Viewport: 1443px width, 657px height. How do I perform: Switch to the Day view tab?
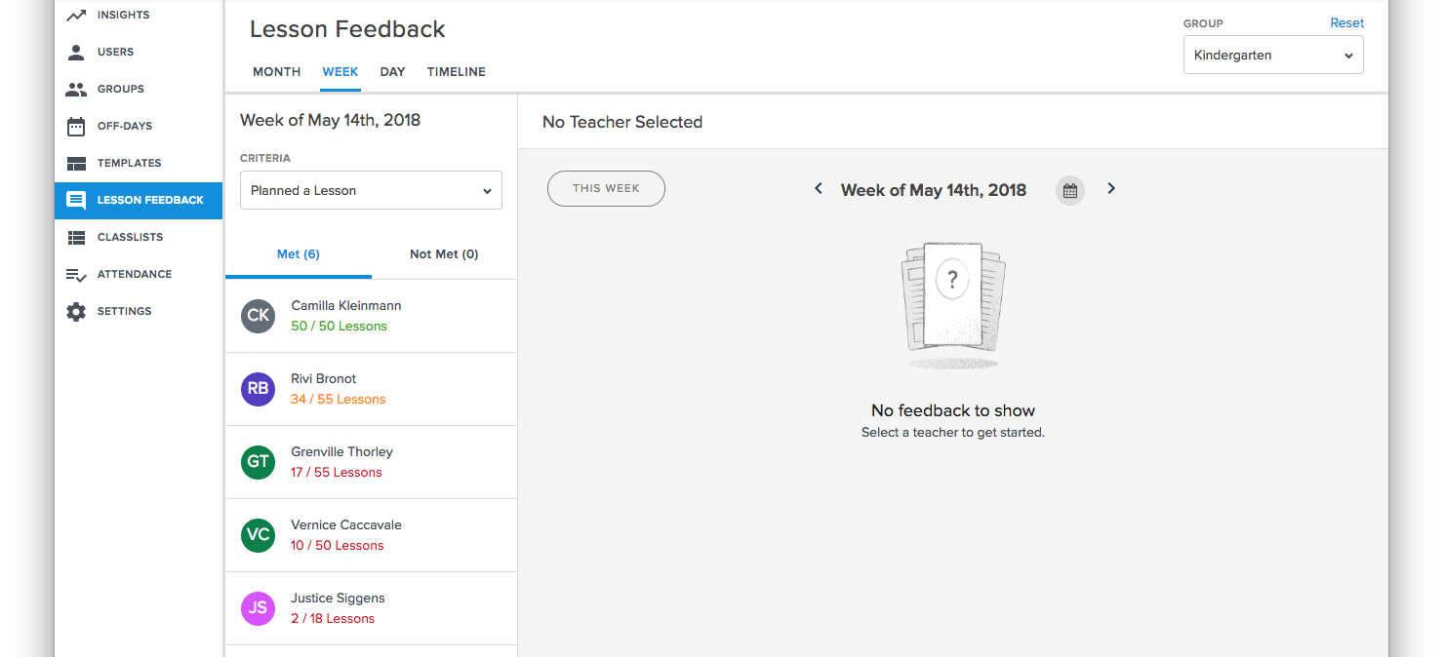392,72
